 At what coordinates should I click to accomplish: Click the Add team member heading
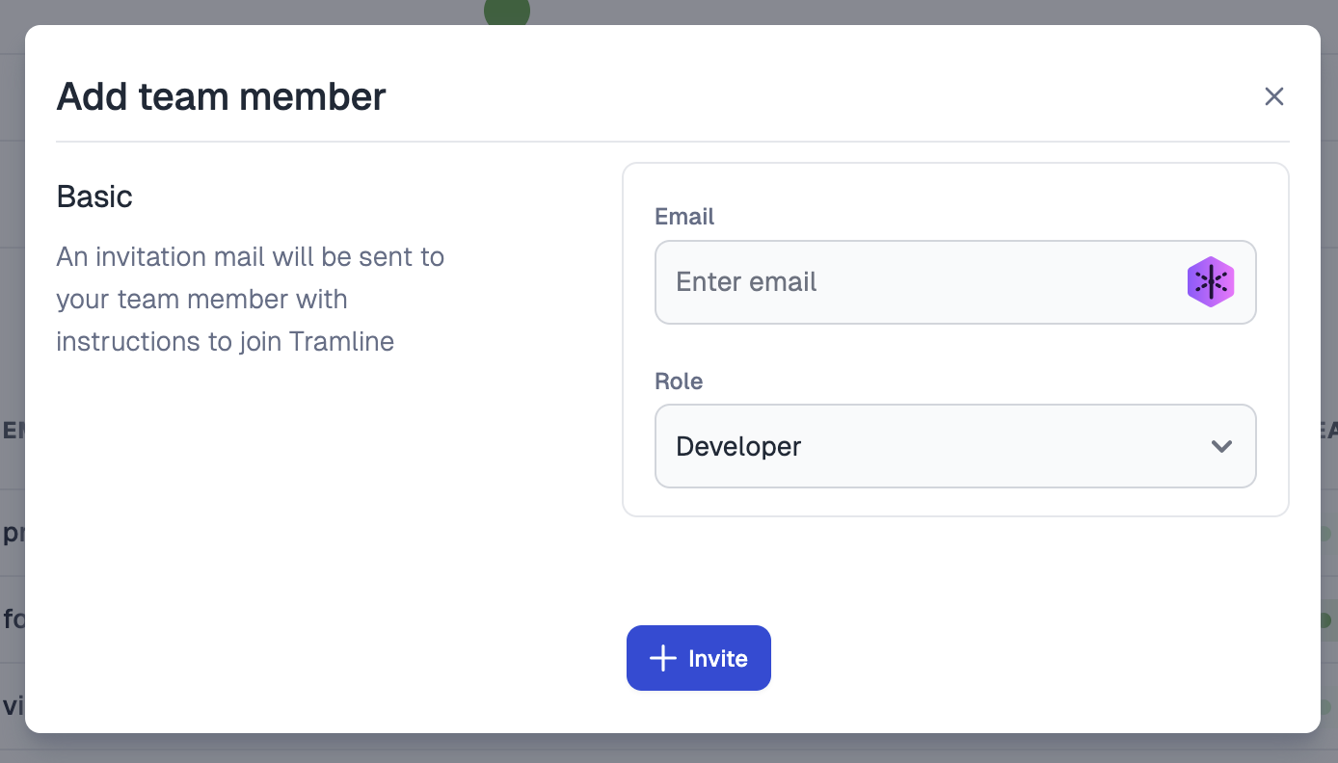pyautogui.click(x=221, y=96)
